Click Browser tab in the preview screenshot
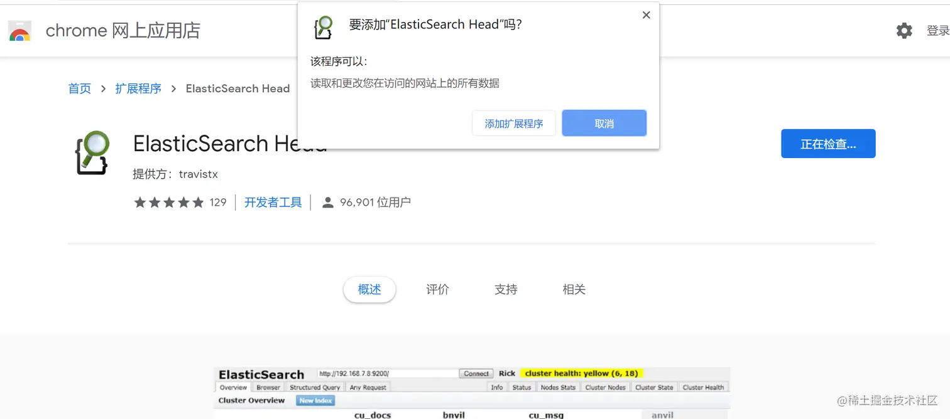This screenshot has width=950, height=419. point(268,387)
